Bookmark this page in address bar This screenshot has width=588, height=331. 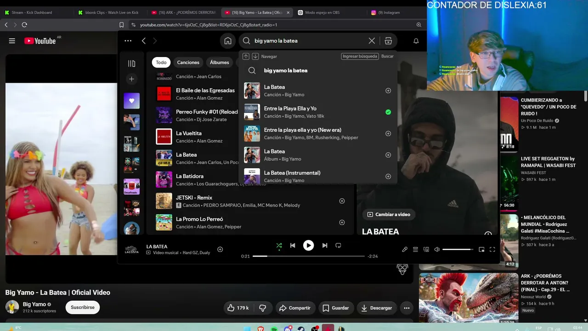122,25
